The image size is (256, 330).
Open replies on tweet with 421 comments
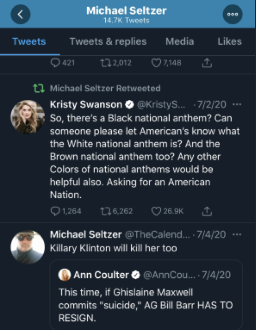(x=55, y=63)
